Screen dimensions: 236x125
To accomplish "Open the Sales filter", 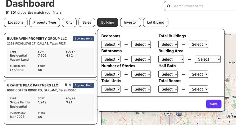I will (x=87, y=22).
